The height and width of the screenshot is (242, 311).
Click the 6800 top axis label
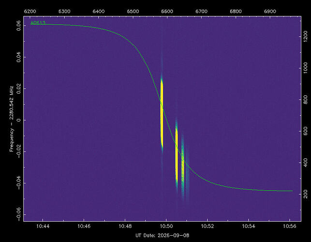pos(236,11)
